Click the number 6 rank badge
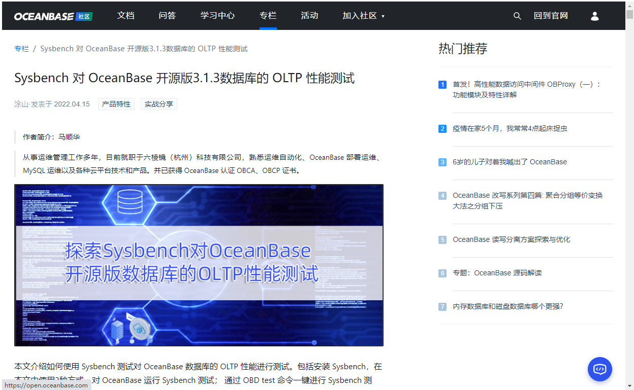The width and height of the screenshot is (634, 390). [x=442, y=273]
